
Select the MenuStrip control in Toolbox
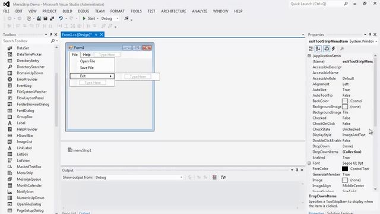(25, 173)
